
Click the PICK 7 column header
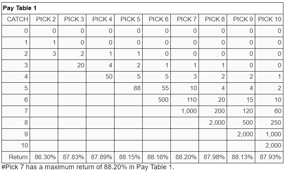click(x=185, y=19)
